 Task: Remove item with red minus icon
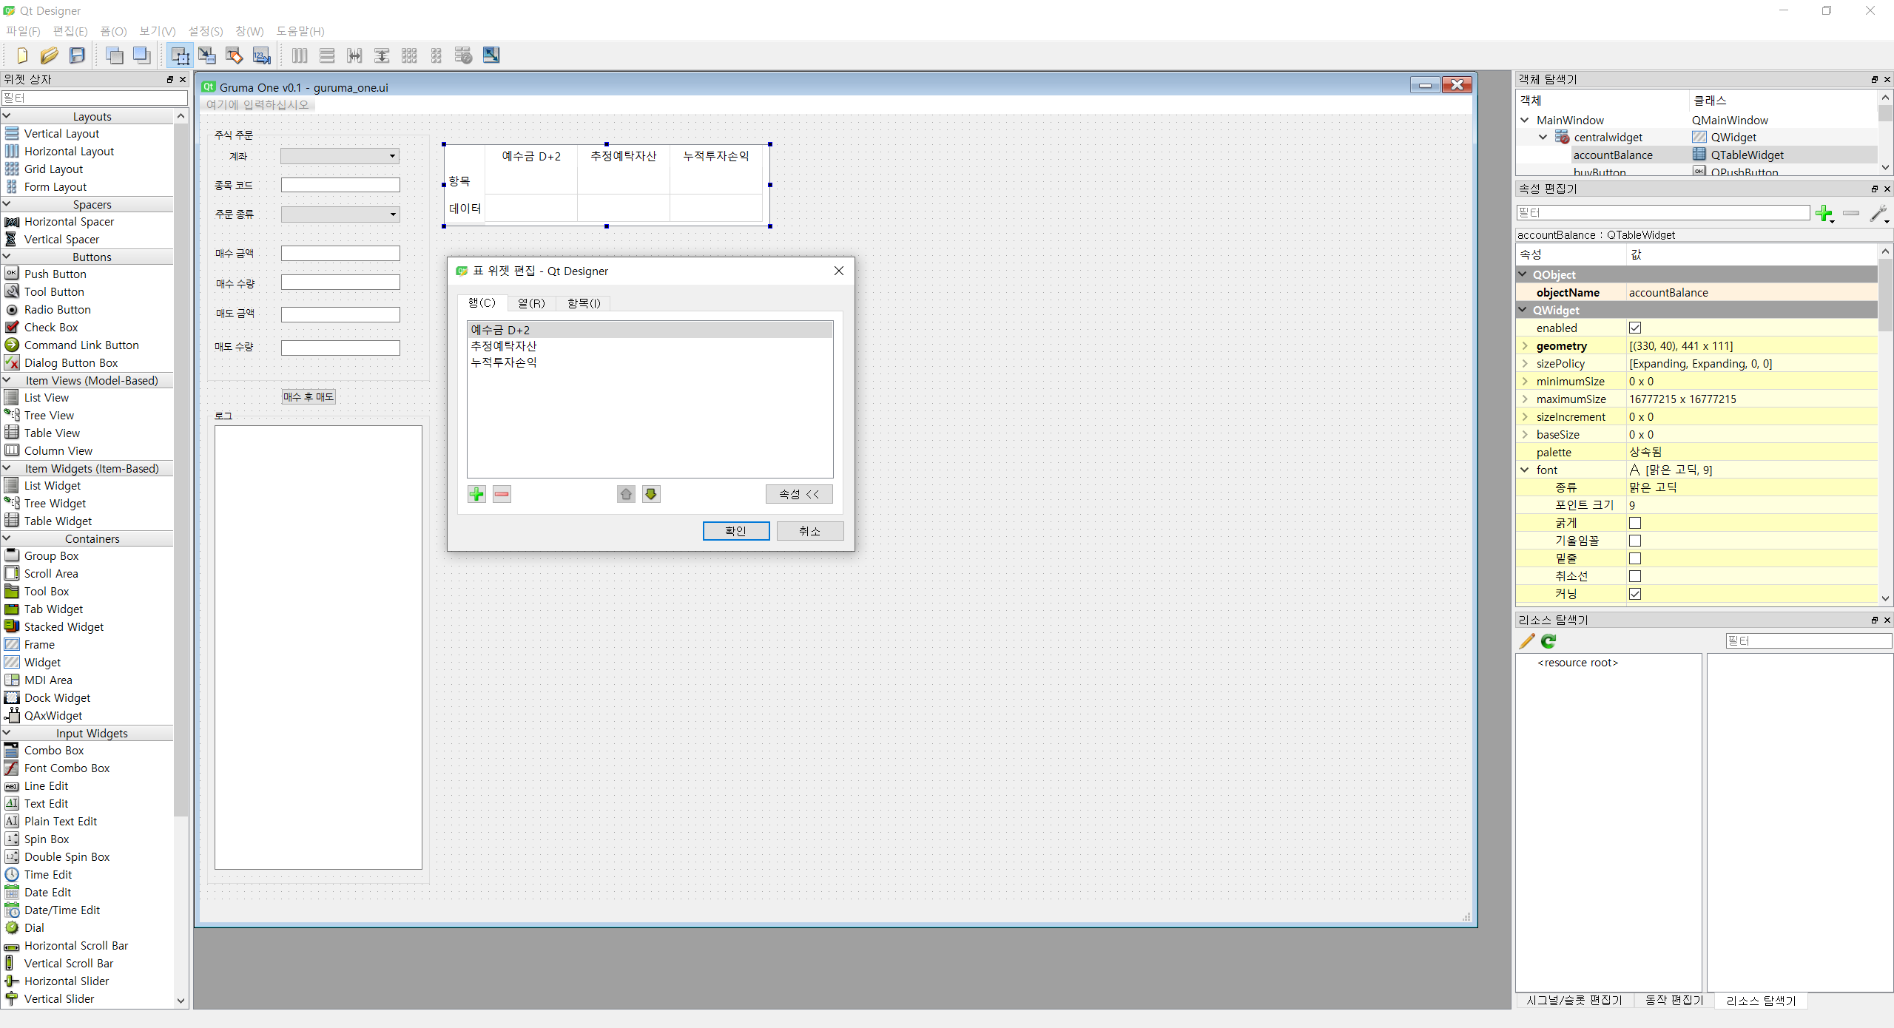(502, 494)
